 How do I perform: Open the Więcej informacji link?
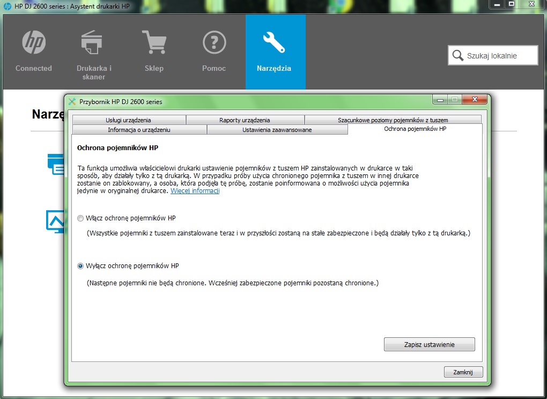click(195, 191)
